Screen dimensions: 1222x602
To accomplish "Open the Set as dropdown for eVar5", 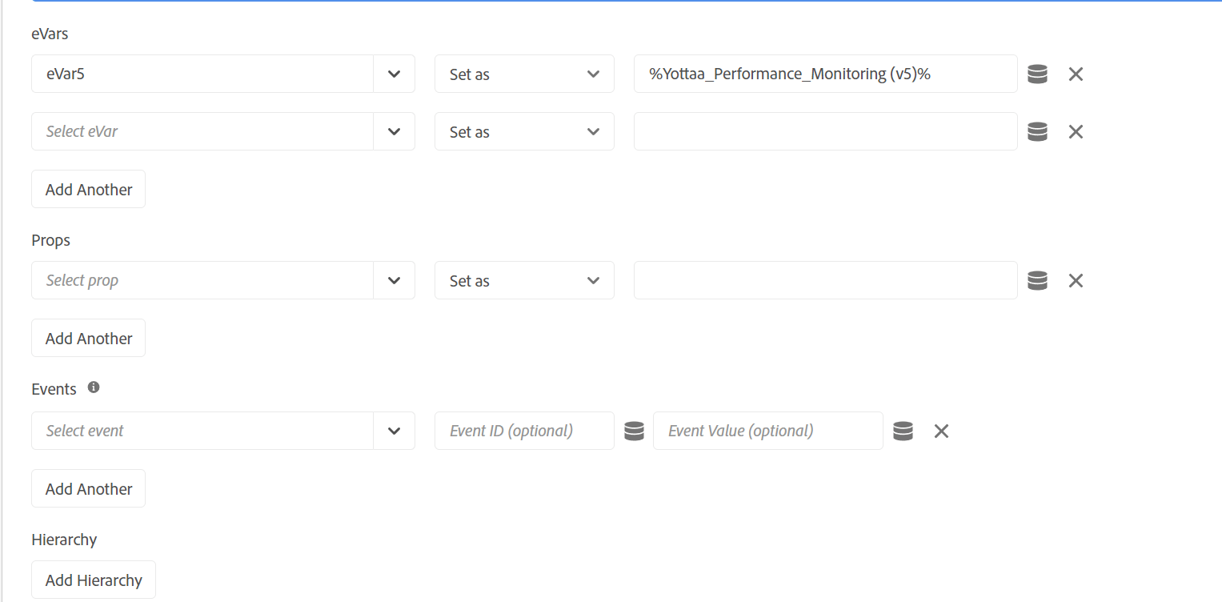I will tap(591, 74).
